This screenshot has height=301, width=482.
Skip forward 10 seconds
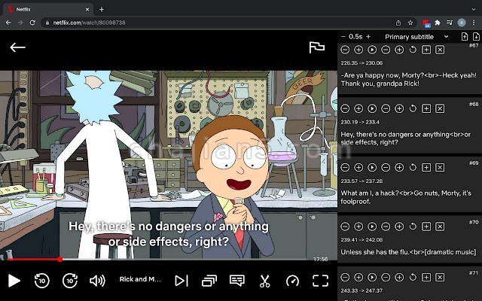pos(70,281)
